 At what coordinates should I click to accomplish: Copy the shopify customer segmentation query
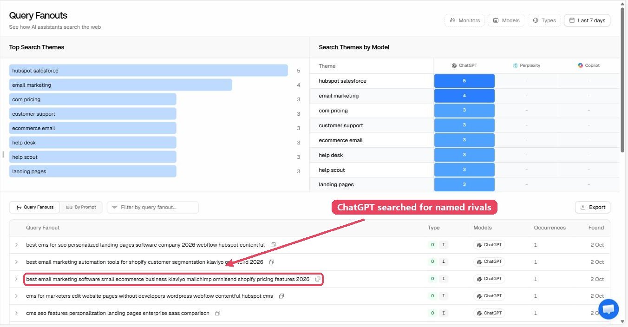click(272, 262)
